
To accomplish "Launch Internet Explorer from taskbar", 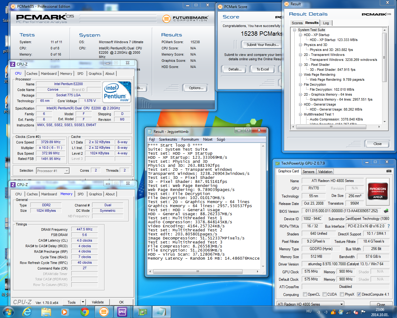I will point(27,311).
